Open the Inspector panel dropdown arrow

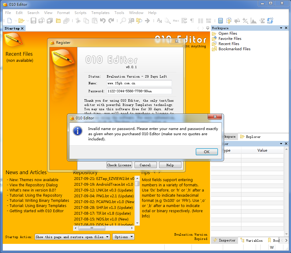pos(281,144)
